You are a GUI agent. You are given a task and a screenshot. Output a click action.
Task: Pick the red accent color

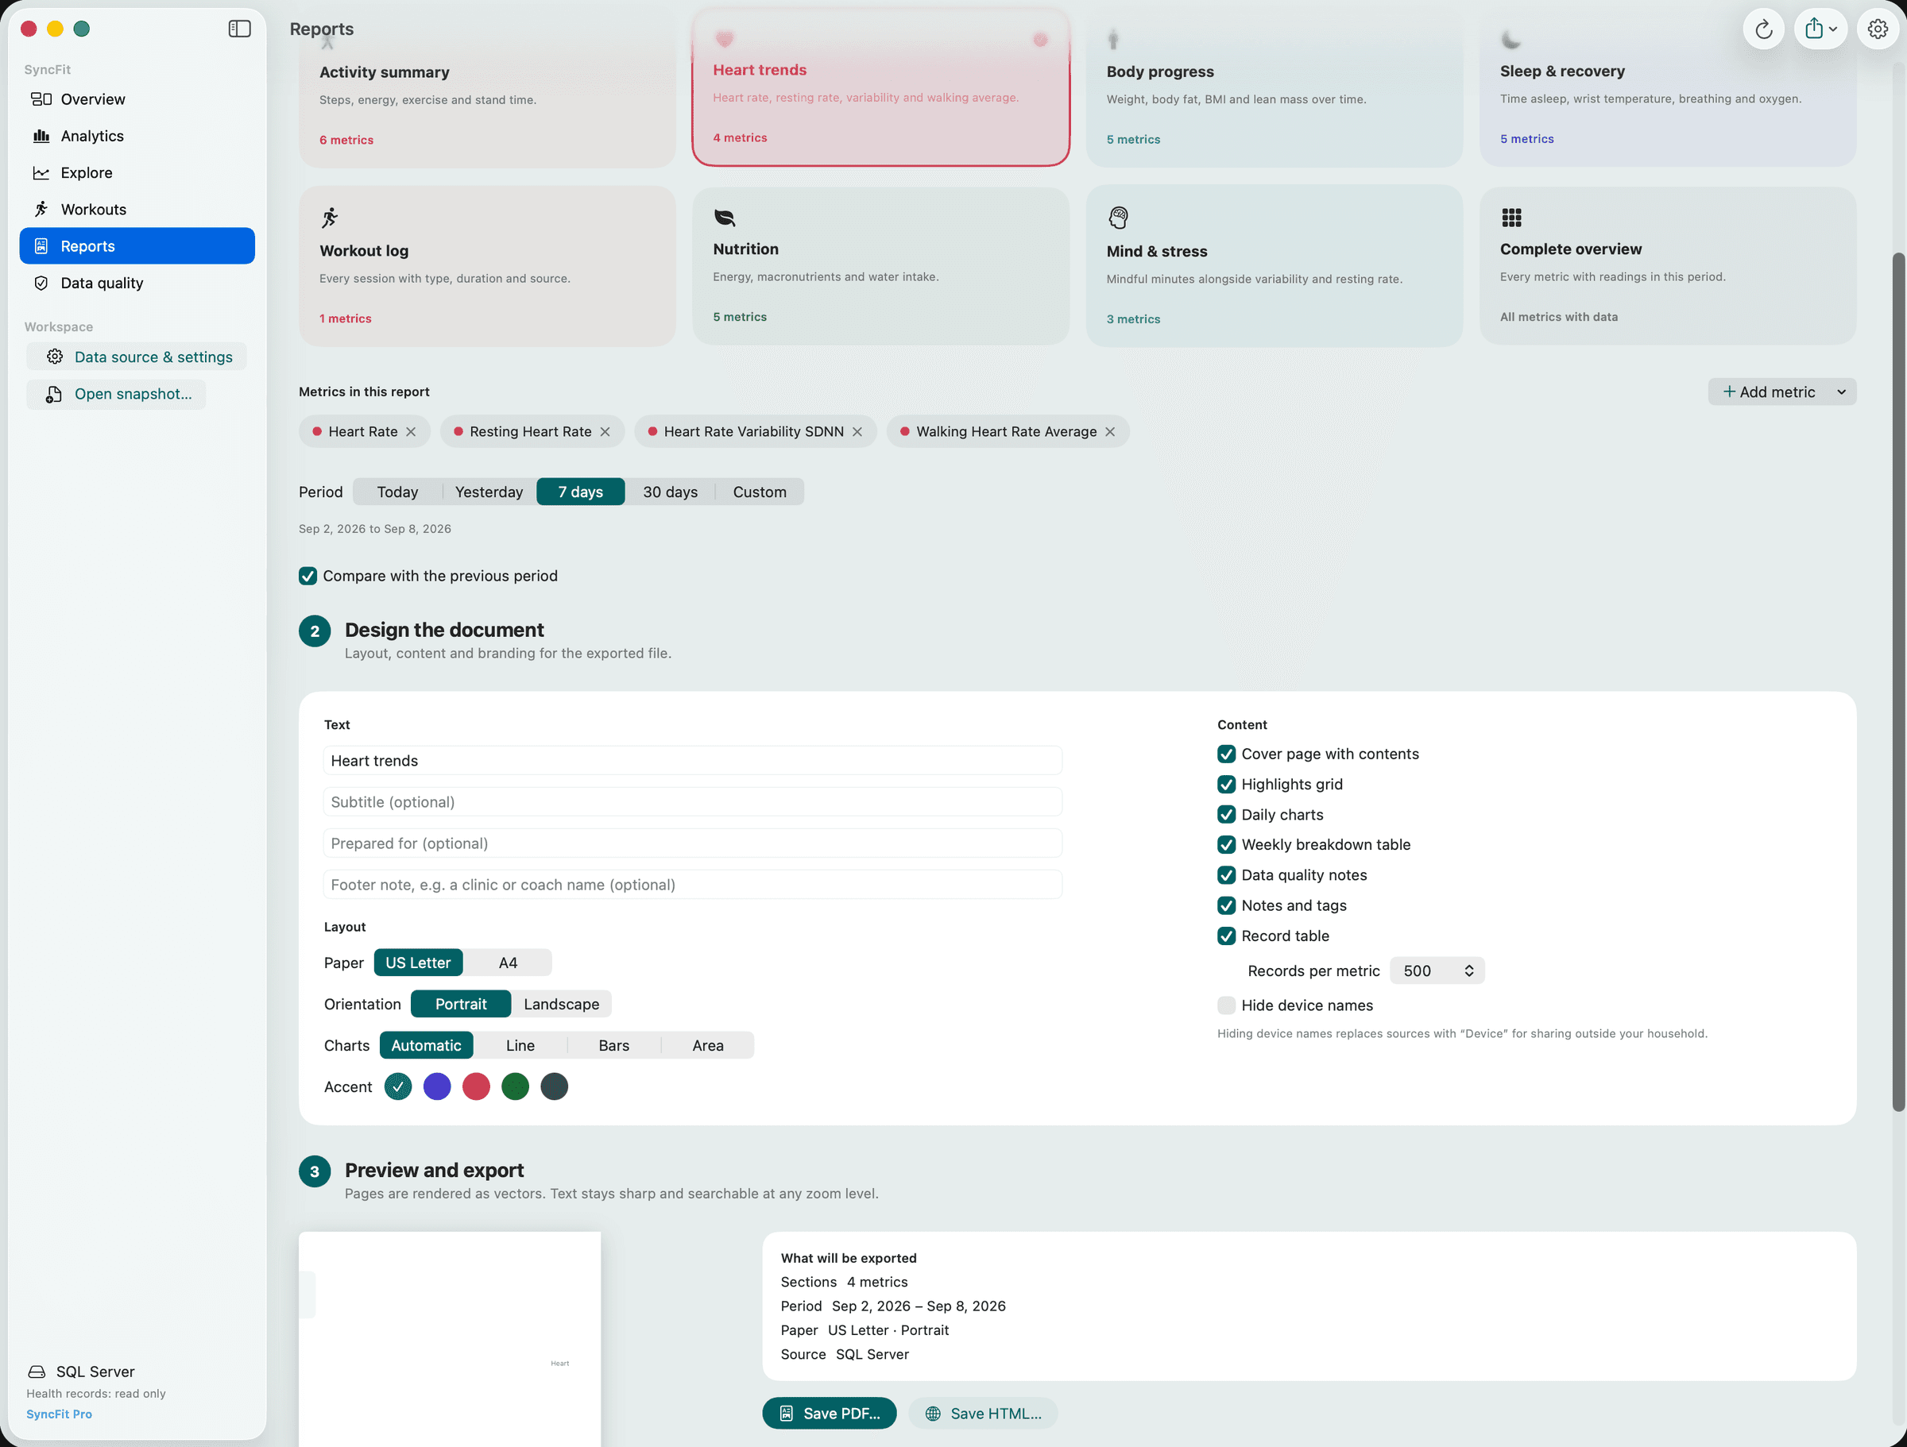pyautogui.click(x=476, y=1086)
